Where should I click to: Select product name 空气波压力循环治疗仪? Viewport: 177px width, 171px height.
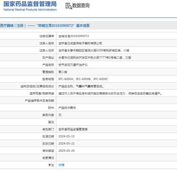[73, 65]
